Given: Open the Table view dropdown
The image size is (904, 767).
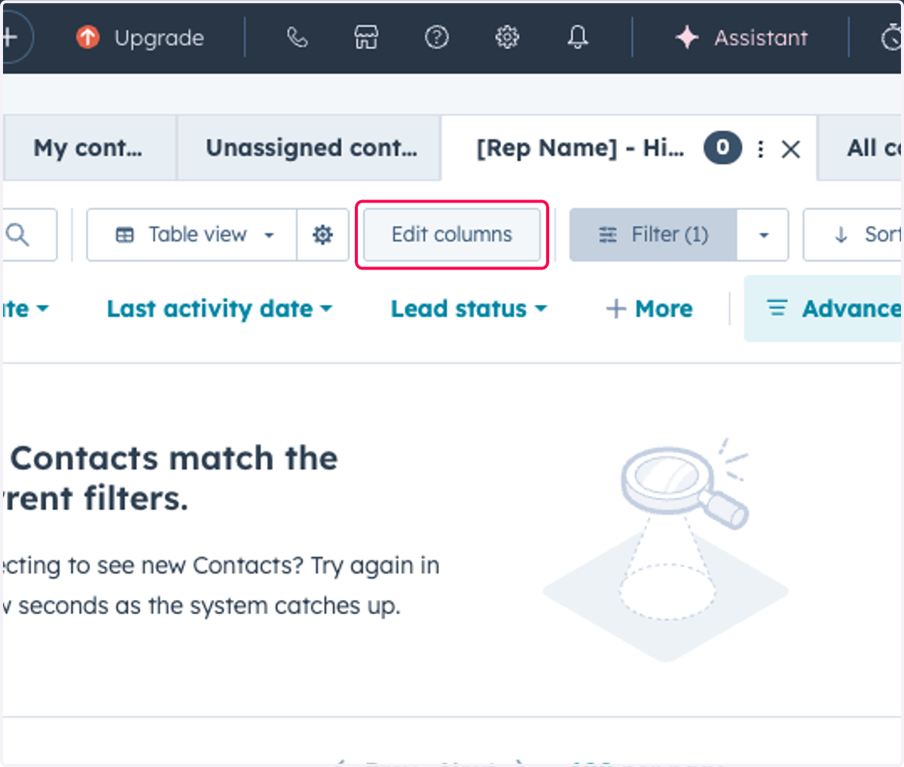Looking at the screenshot, I should pyautogui.click(x=192, y=235).
